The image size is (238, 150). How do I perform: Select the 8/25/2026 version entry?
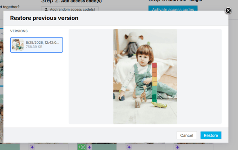[x=37, y=45]
